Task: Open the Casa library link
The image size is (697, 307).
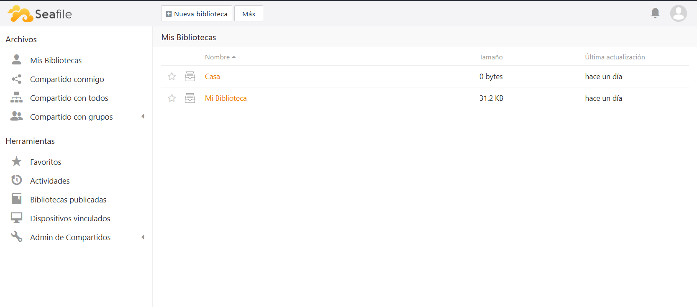Action: click(x=212, y=77)
